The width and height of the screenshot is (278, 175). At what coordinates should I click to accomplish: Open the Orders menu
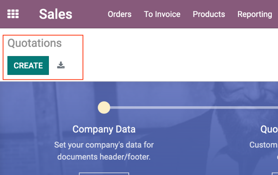pyautogui.click(x=119, y=14)
